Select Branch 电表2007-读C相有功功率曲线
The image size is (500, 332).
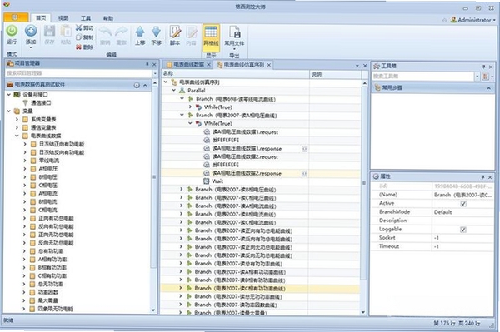(x=240, y=289)
